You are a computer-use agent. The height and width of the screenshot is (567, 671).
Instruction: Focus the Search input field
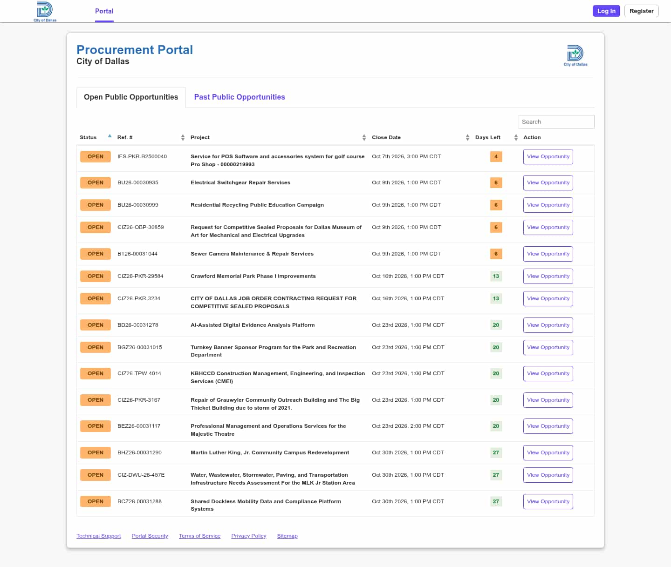556,121
